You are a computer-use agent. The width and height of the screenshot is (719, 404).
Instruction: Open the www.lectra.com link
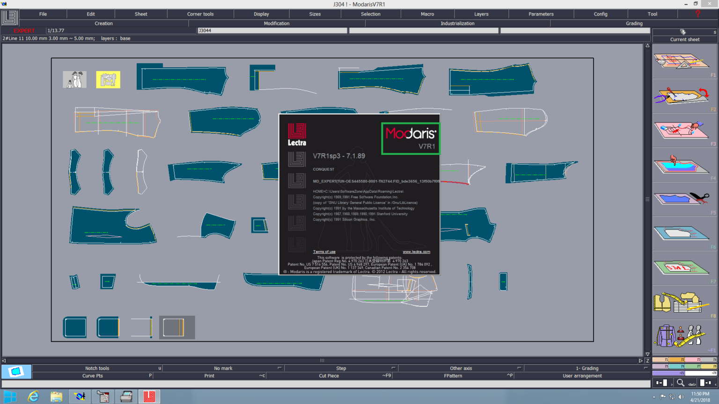click(416, 252)
